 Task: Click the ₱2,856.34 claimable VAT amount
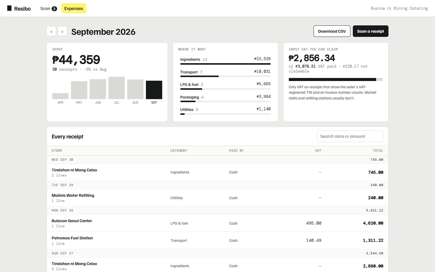[x=312, y=58]
